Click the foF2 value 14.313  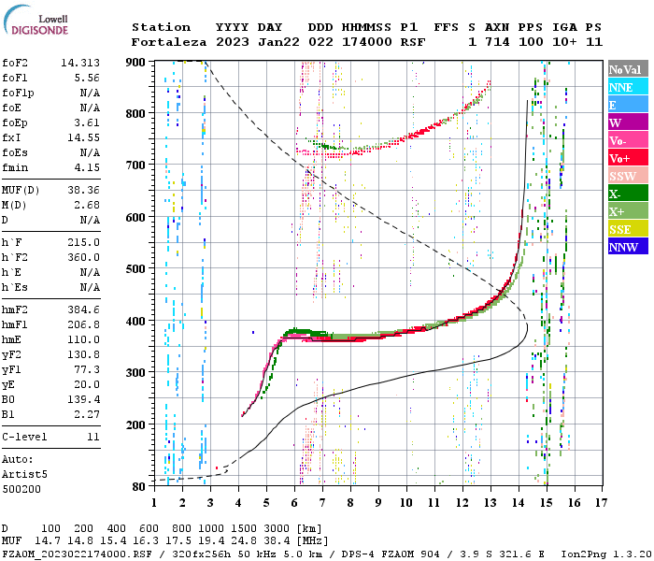(80, 63)
